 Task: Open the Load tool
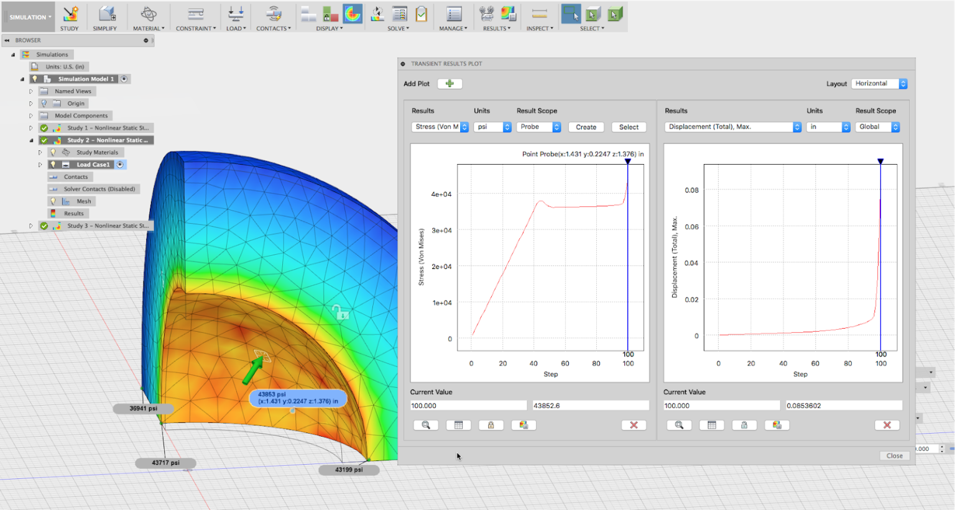[x=235, y=17]
